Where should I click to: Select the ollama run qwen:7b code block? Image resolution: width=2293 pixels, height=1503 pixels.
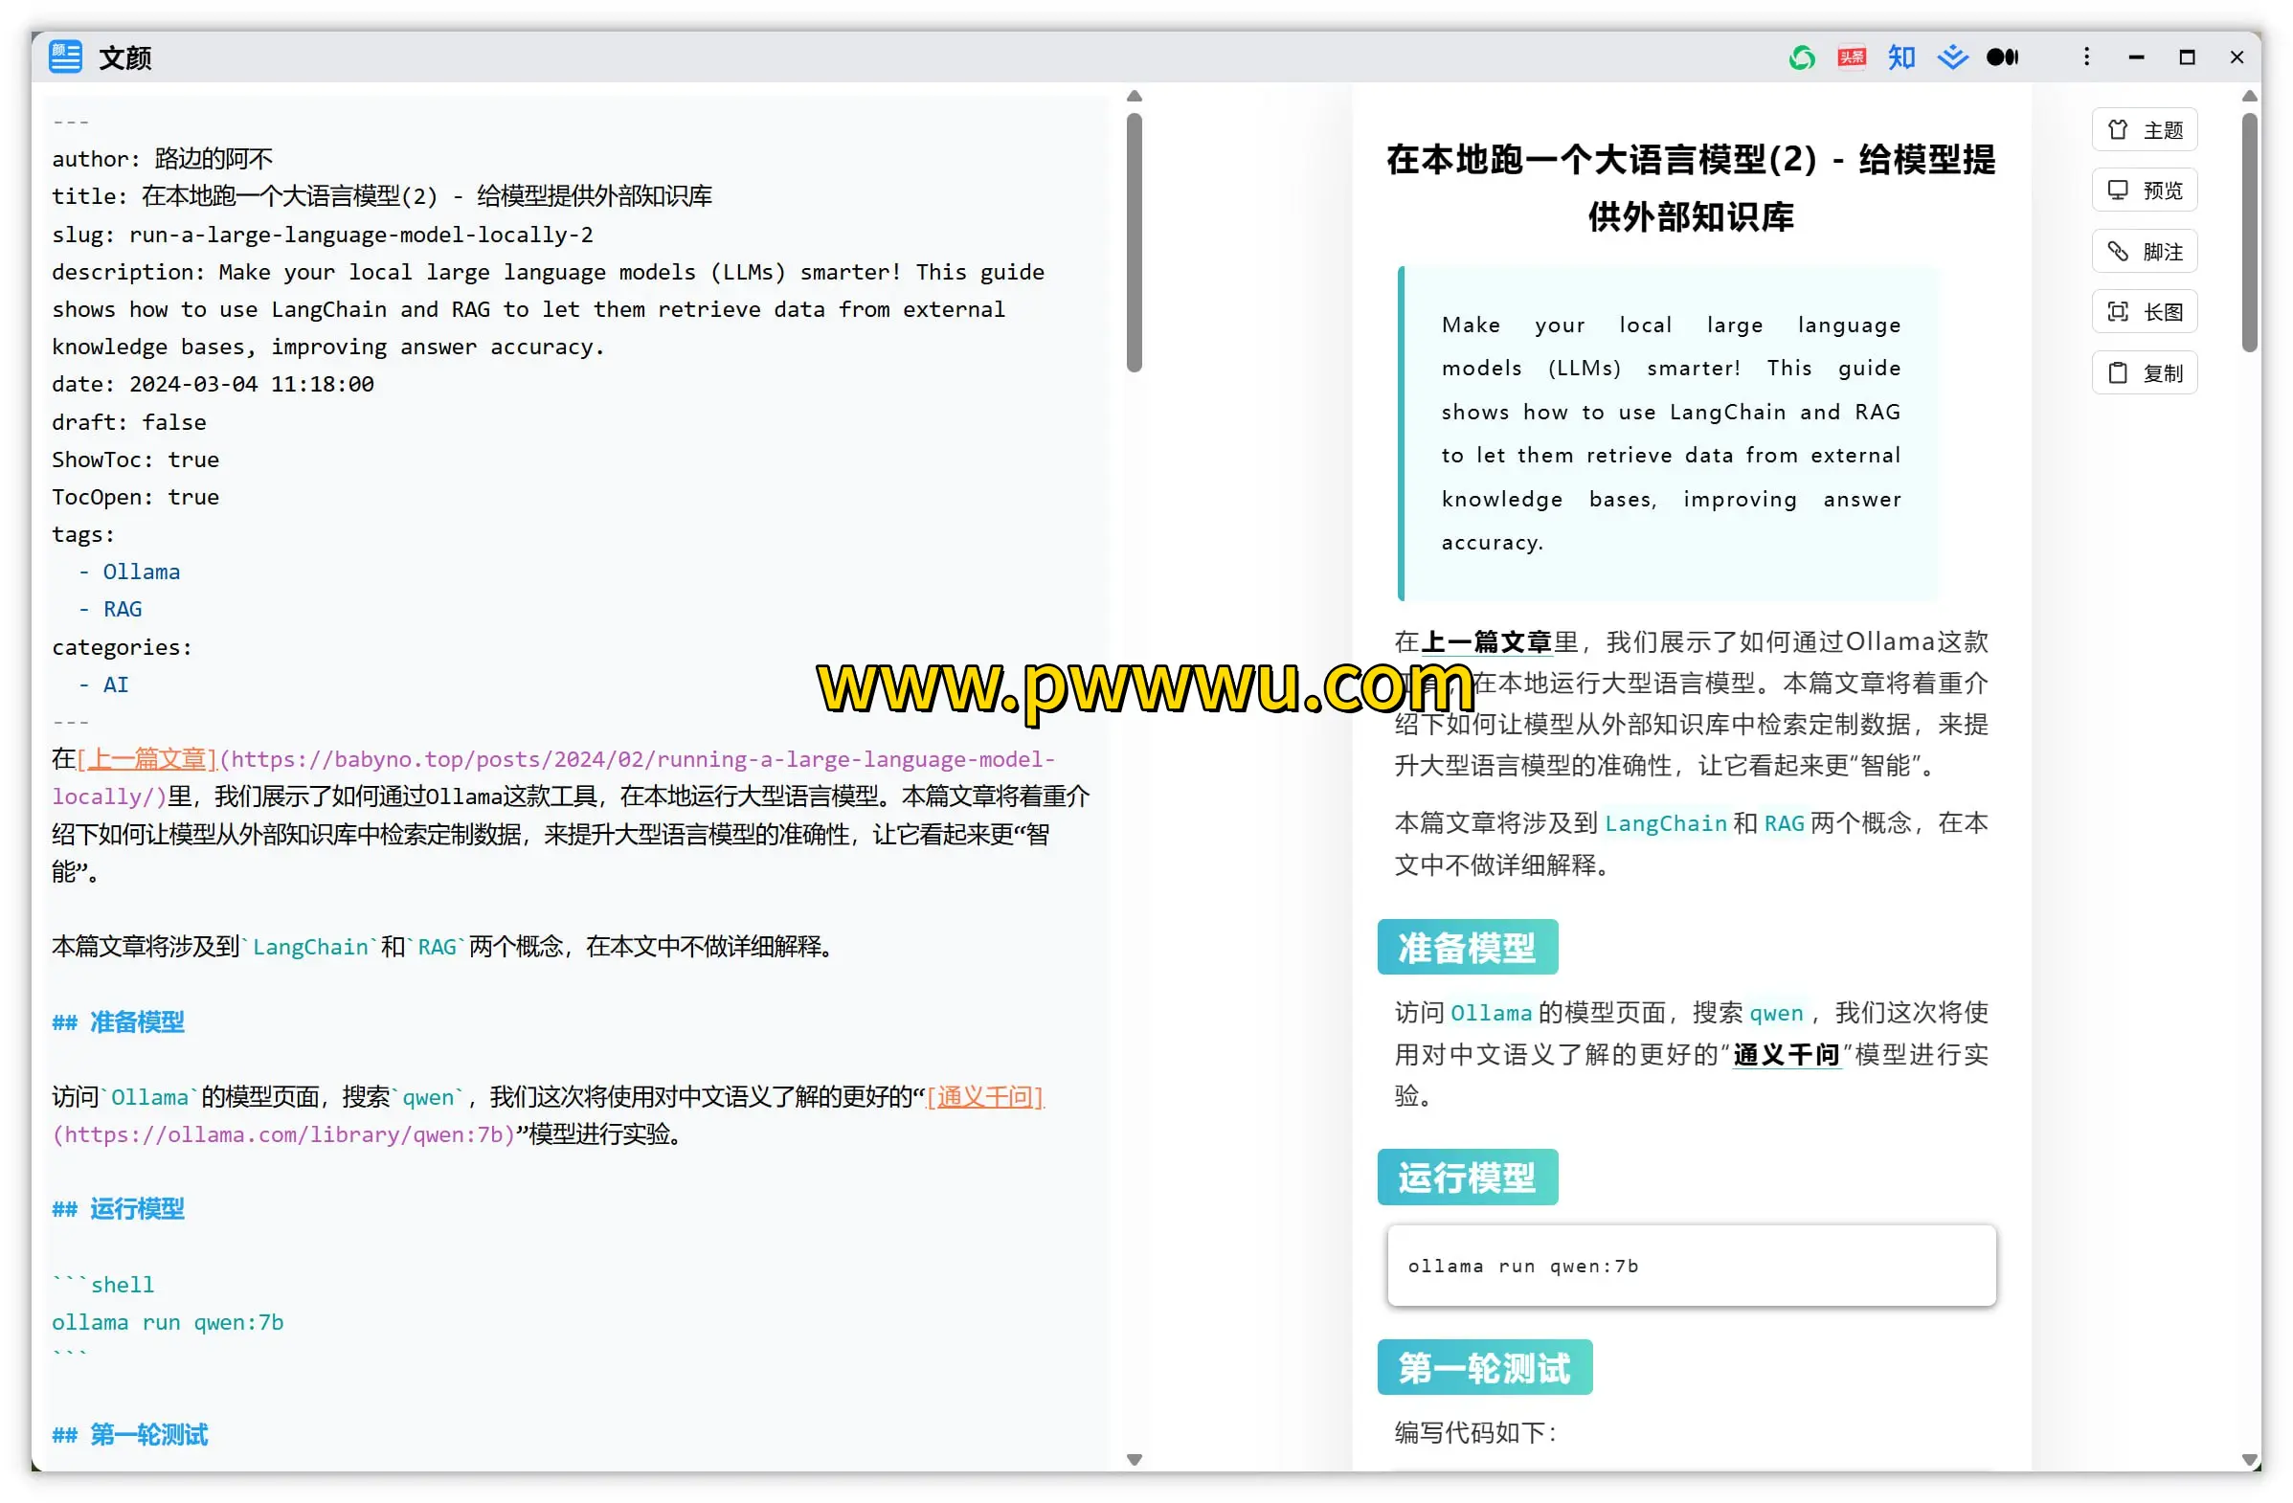[x=1690, y=1266]
